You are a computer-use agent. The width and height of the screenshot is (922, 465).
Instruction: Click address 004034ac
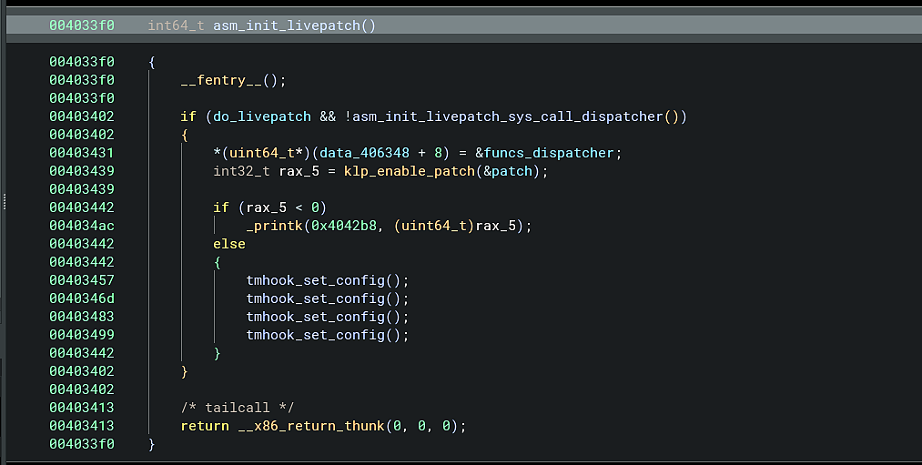(82, 226)
